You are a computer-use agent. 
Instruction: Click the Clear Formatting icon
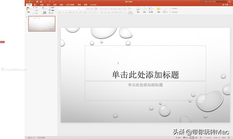click(96, 9)
